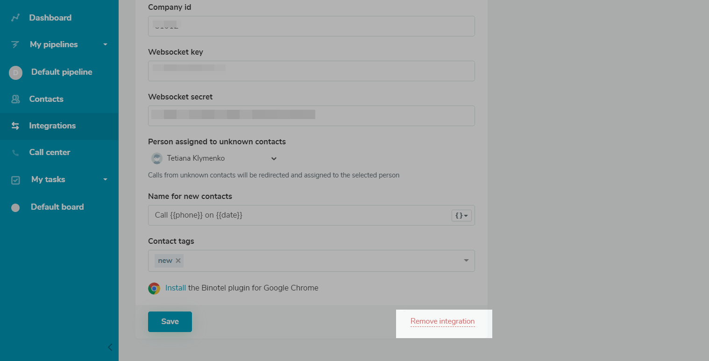
Task: Open the assigned person dropdown
Action: click(x=274, y=159)
